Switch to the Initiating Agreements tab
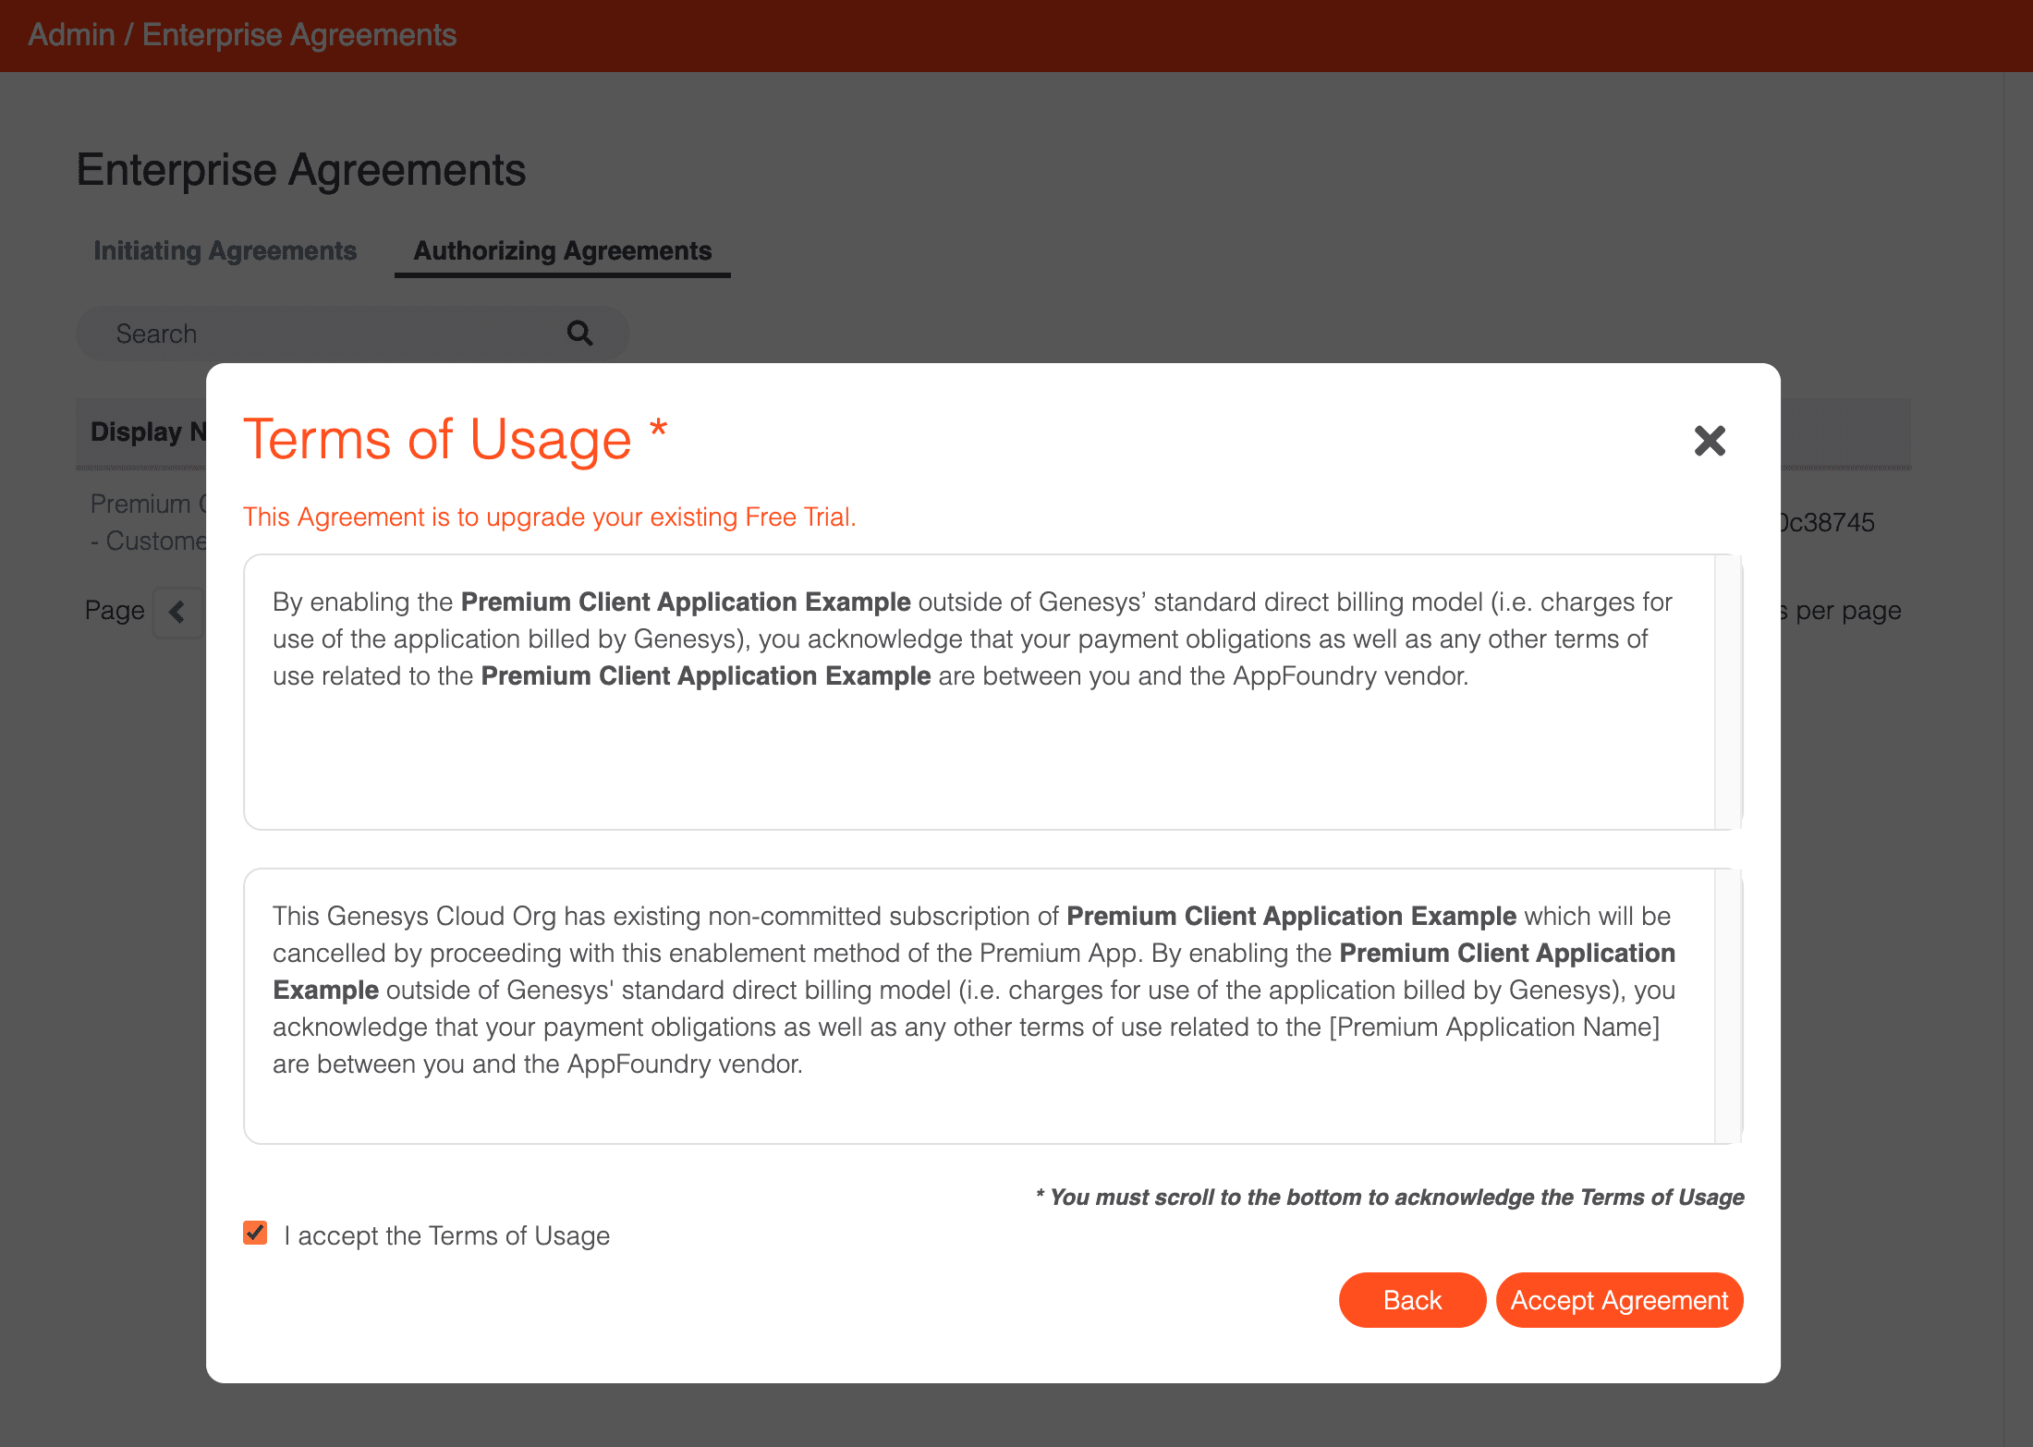 [x=225, y=251]
